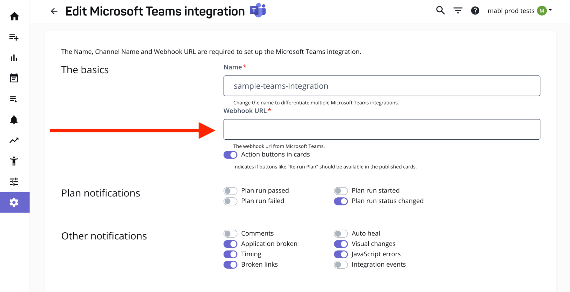Open the Help question mark
The height and width of the screenshot is (292, 570).
[475, 10]
